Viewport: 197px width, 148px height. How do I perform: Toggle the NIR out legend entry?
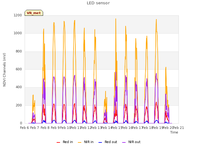(131, 142)
